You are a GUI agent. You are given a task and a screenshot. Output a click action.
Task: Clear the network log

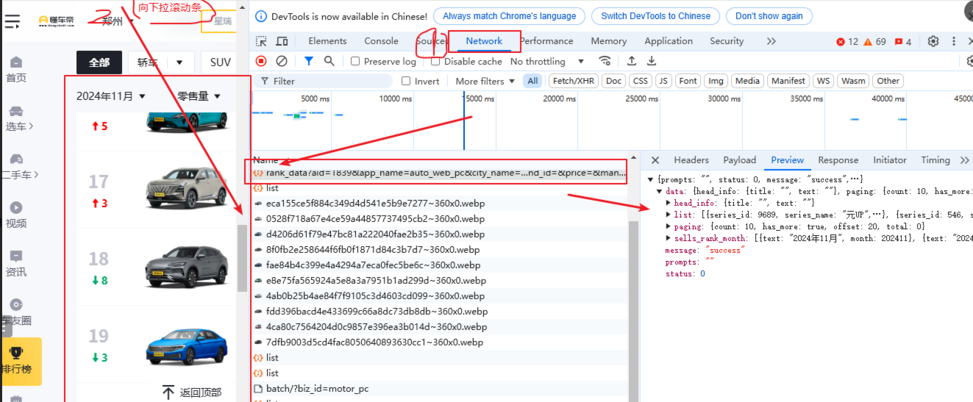coord(282,61)
